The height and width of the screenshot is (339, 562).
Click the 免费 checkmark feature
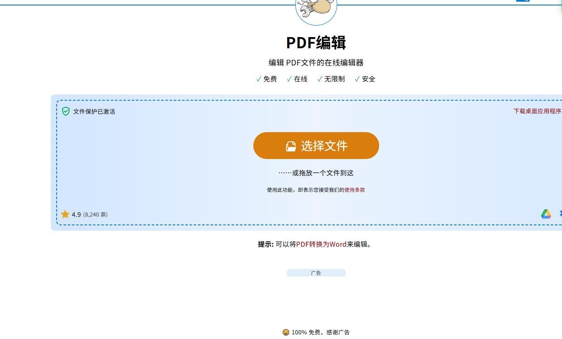click(x=266, y=79)
